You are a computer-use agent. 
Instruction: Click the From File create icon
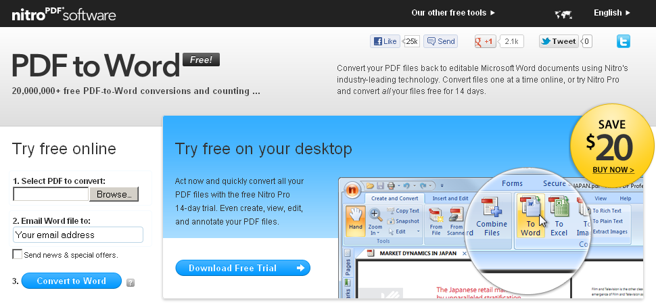pyautogui.click(x=436, y=222)
